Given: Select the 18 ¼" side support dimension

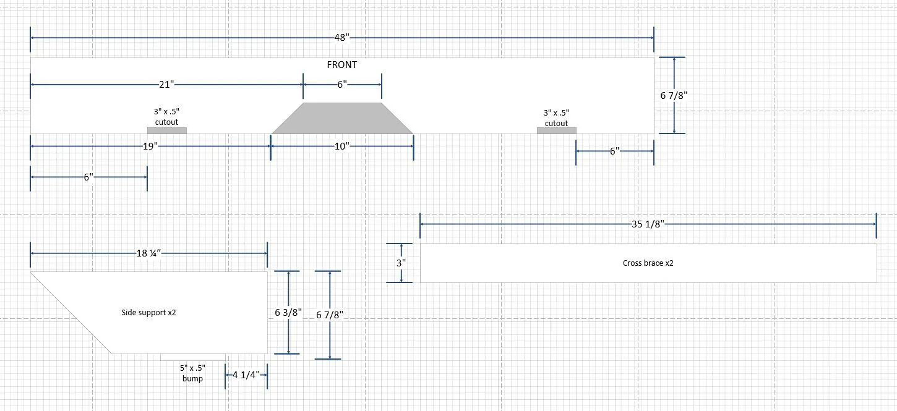Looking at the screenshot, I should point(148,253).
